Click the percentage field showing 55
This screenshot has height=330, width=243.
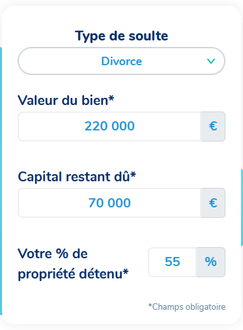tap(173, 262)
